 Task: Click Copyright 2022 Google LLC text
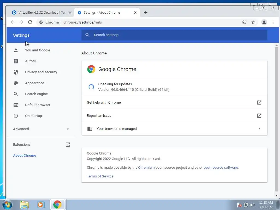124,159
